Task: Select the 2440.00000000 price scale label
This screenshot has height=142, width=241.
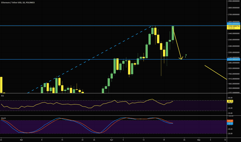Action: point(234,34)
